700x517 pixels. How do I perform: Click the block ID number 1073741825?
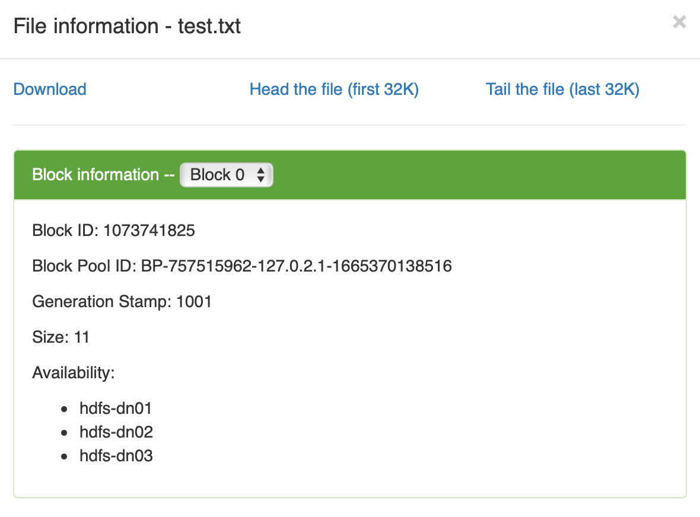(x=149, y=230)
